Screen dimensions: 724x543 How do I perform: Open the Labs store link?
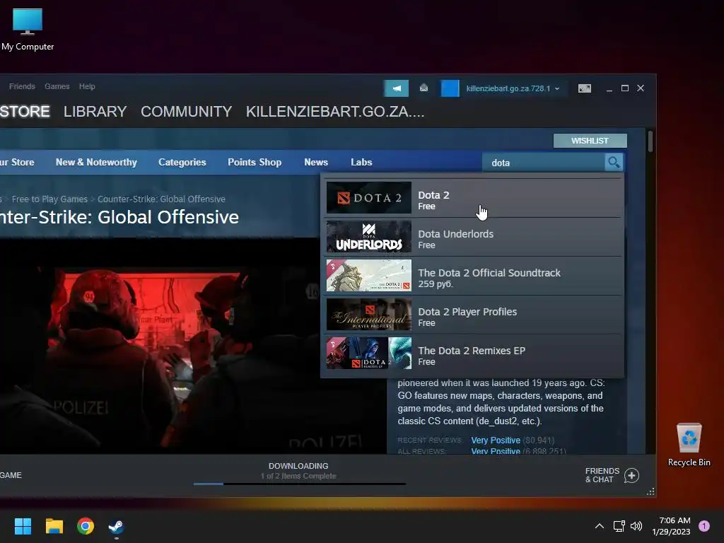click(361, 162)
